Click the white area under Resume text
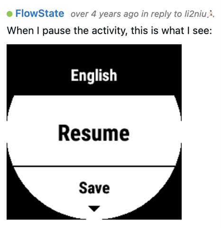 pyautogui.click(x=94, y=153)
